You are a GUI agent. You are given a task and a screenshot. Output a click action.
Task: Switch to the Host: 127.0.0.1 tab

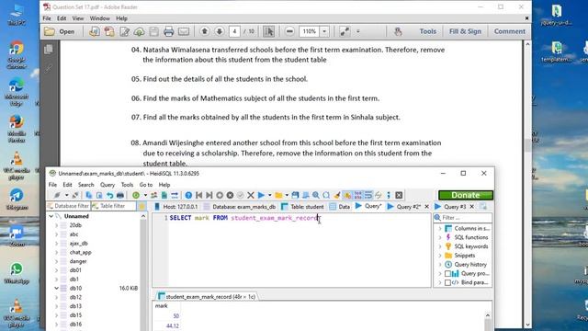click(175, 206)
